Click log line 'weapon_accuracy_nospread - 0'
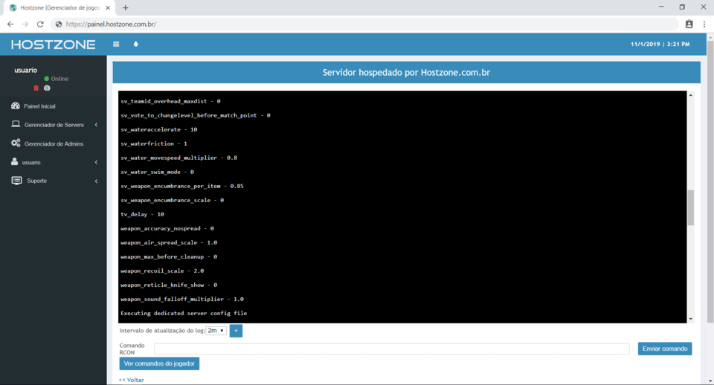This screenshot has height=385, width=714. (x=167, y=228)
